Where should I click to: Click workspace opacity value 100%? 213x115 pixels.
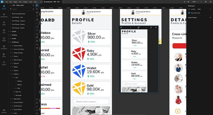pos(199,9)
